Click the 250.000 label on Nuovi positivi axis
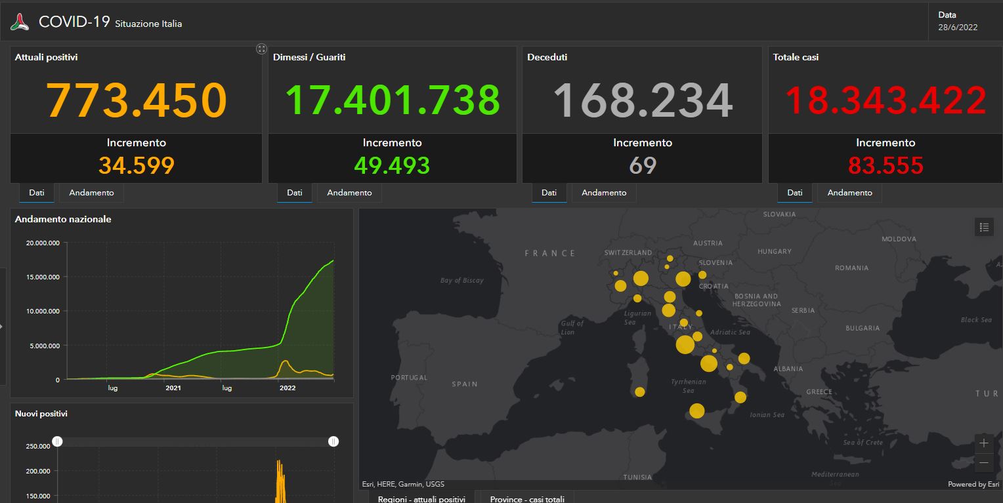The height and width of the screenshot is (503, 1003). [x=38, y=446]
